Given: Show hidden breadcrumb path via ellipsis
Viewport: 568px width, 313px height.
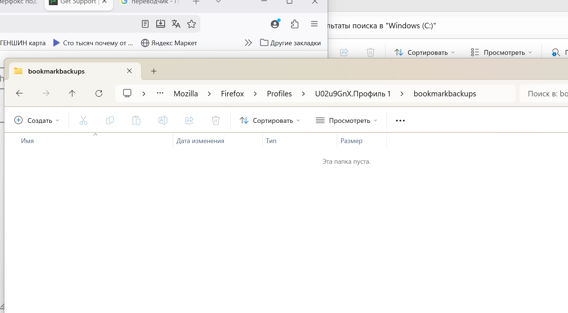Looking at the screenshot, I should [x=160, y=93].
